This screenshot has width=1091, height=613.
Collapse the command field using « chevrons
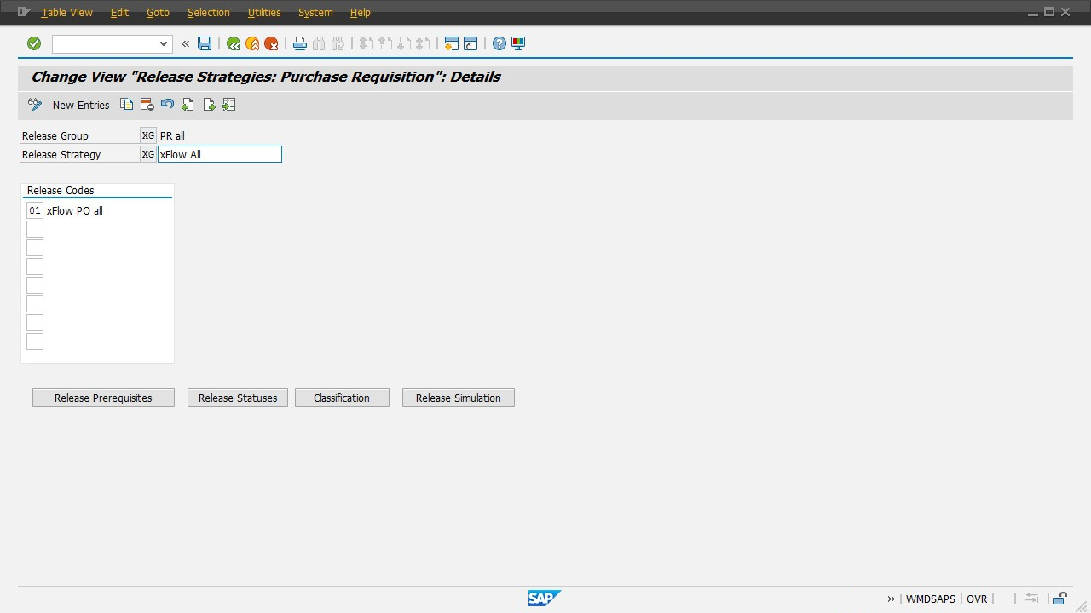pyautogui.click(x=185, y=43)
